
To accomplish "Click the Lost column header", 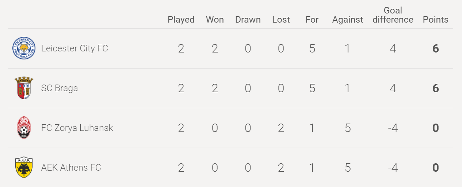I will [x=281, y=20].
